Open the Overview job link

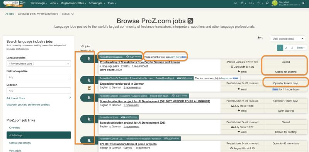pyautogui.click(x=15, y=128)
